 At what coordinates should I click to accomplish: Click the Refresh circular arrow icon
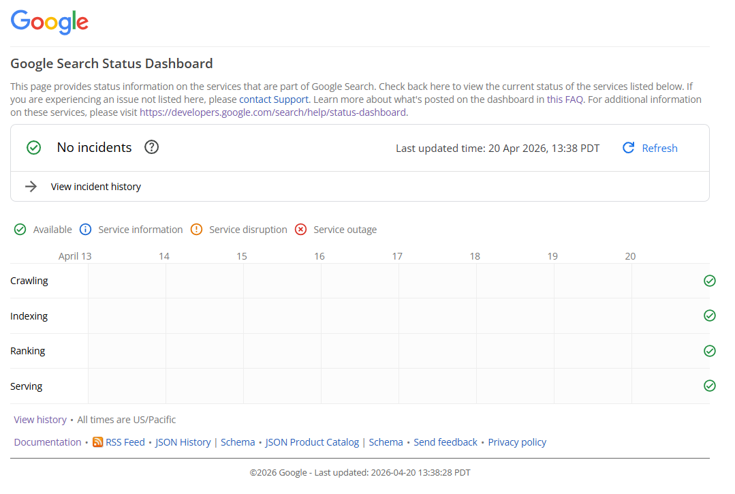629,148
